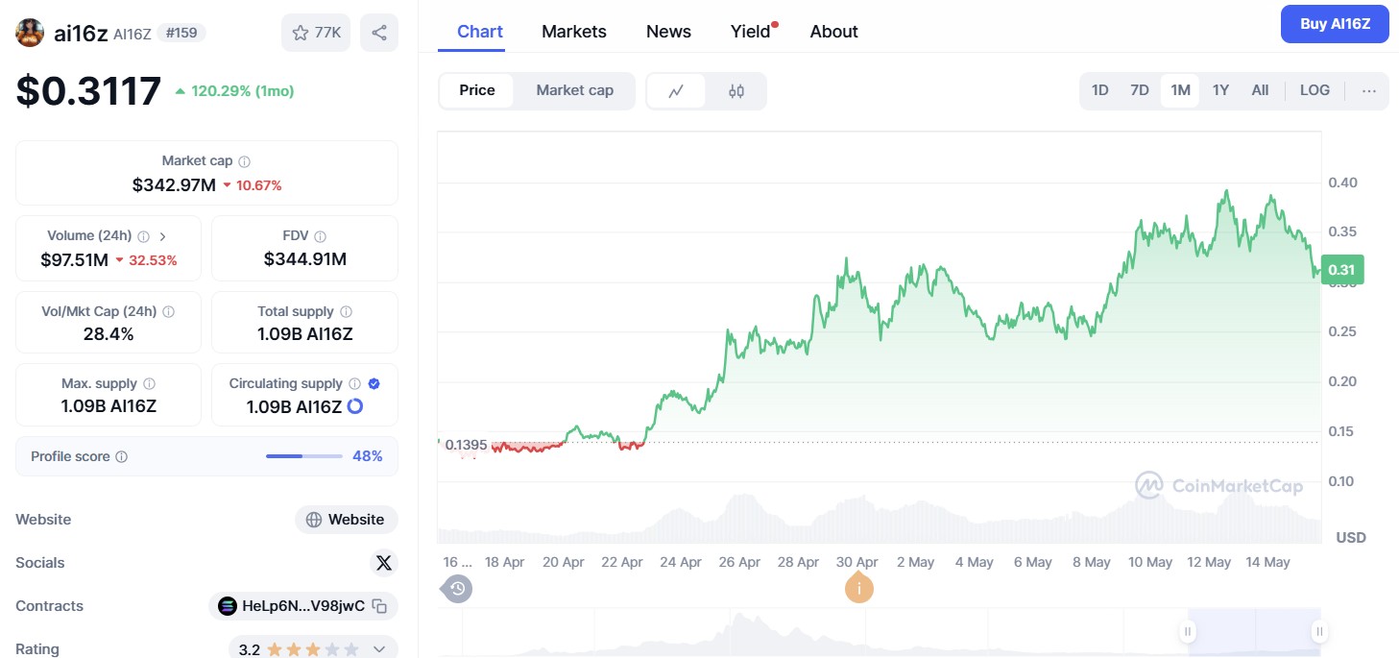Toggle chart to Market cap view

[x=574, y=90]
